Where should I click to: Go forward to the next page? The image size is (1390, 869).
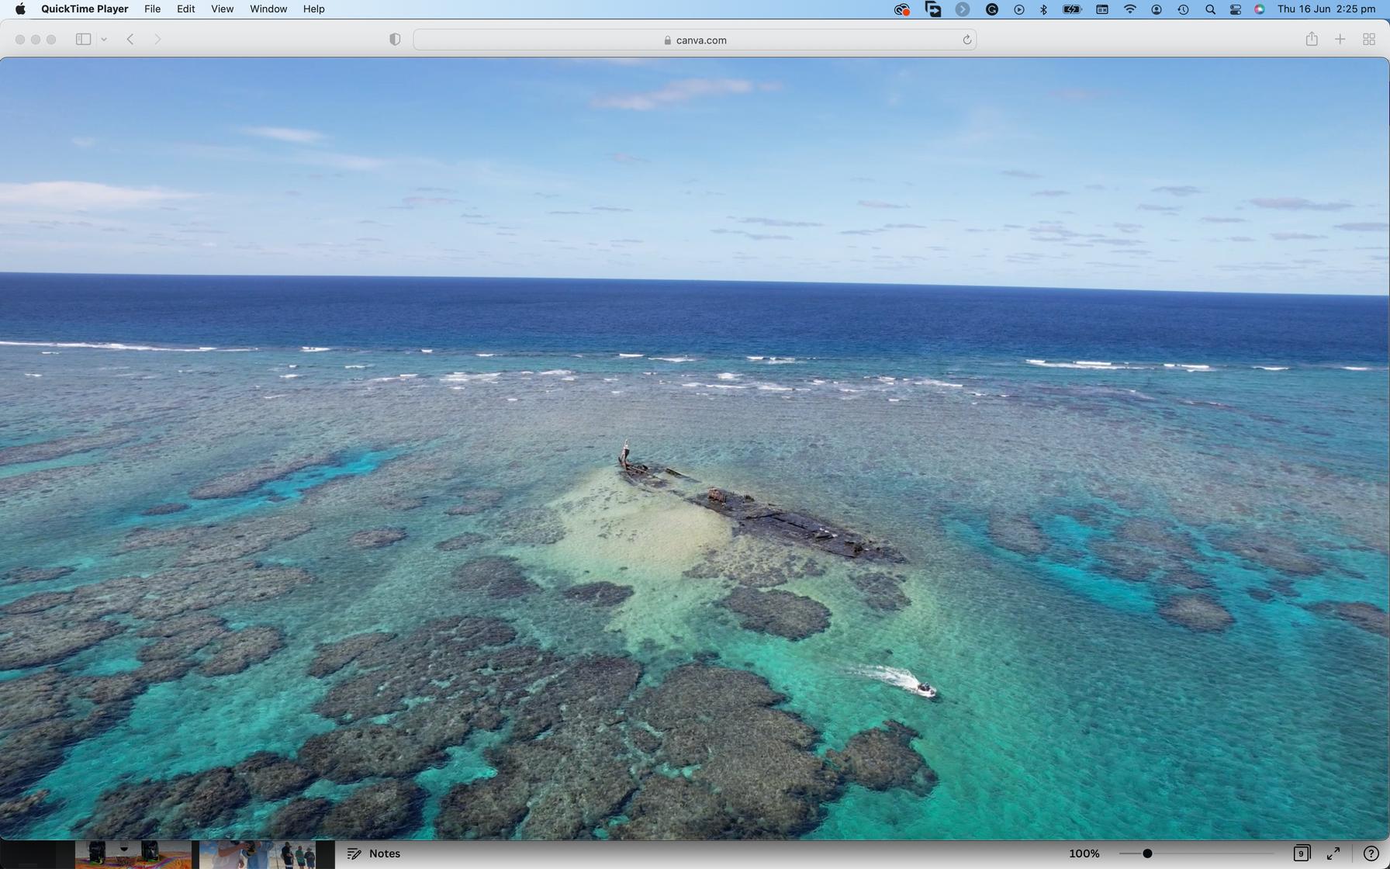157,40
